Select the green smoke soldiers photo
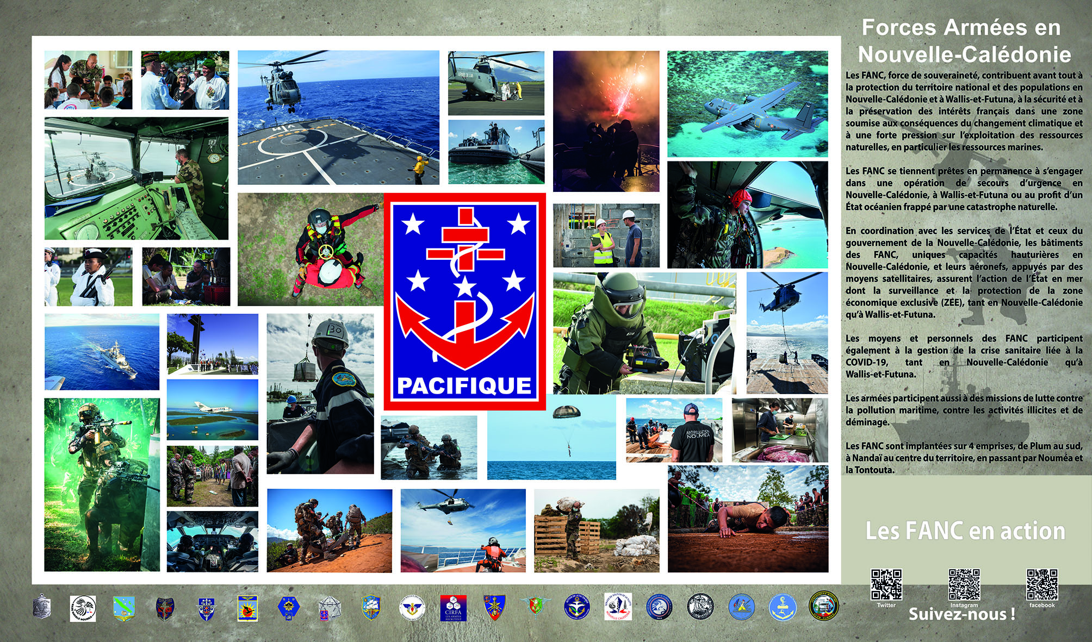Image resolution: width=1092 pixels, height=642 pixels. [102, 484]
